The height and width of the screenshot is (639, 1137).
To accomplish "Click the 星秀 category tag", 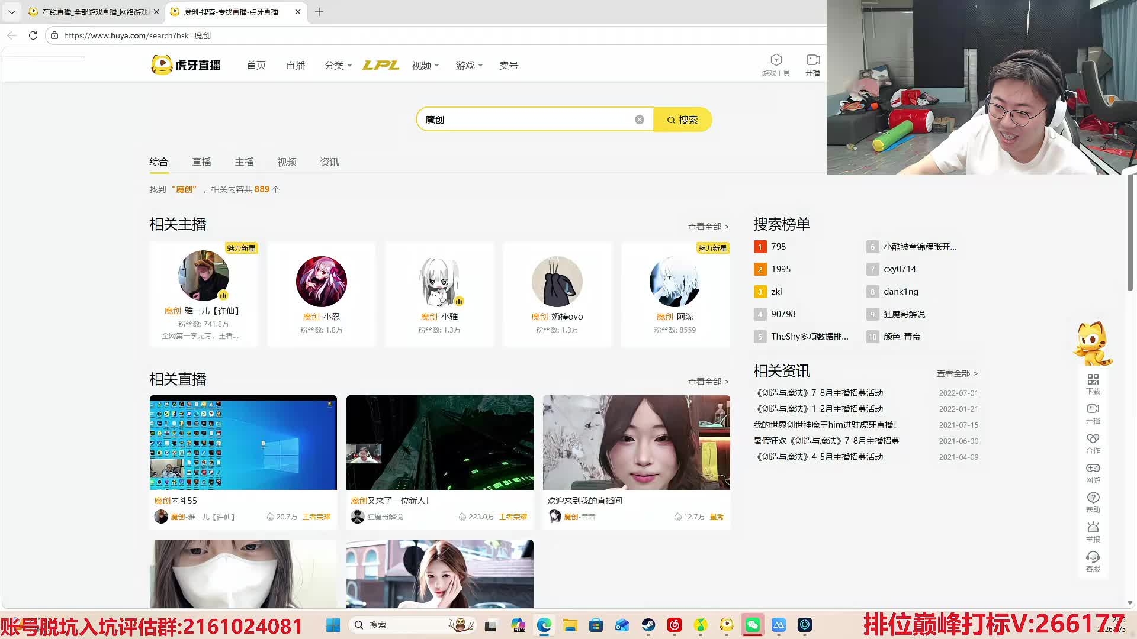I will coord(717,517).
